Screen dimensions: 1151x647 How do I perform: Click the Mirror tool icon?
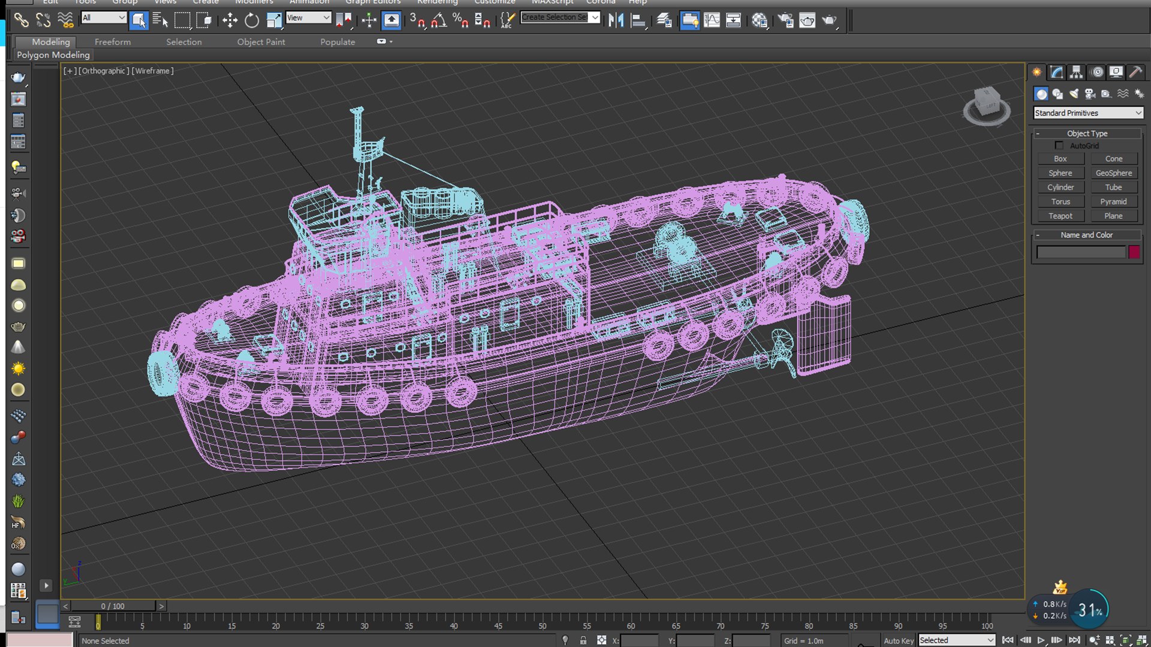[x=616, y=20]
